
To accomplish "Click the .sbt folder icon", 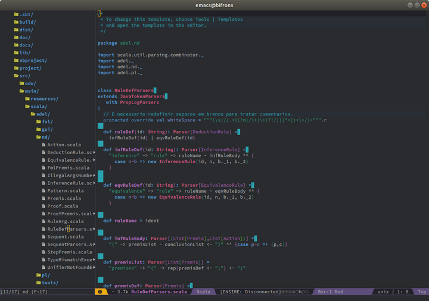I will point(16,14).
